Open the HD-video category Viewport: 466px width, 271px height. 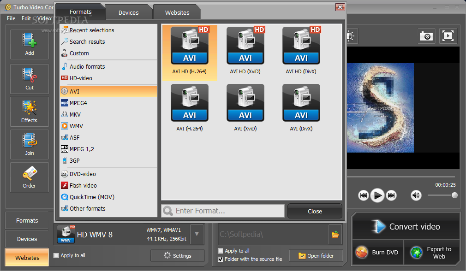point(108,78)
